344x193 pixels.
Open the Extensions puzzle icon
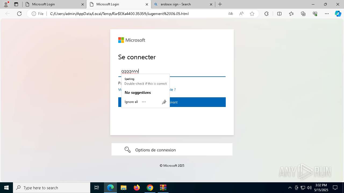(266, 14)
